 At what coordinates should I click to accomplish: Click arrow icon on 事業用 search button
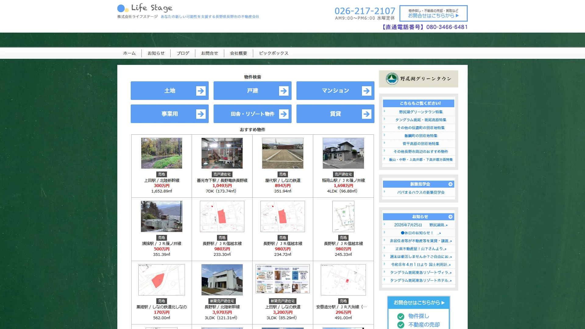pos(201,114)
